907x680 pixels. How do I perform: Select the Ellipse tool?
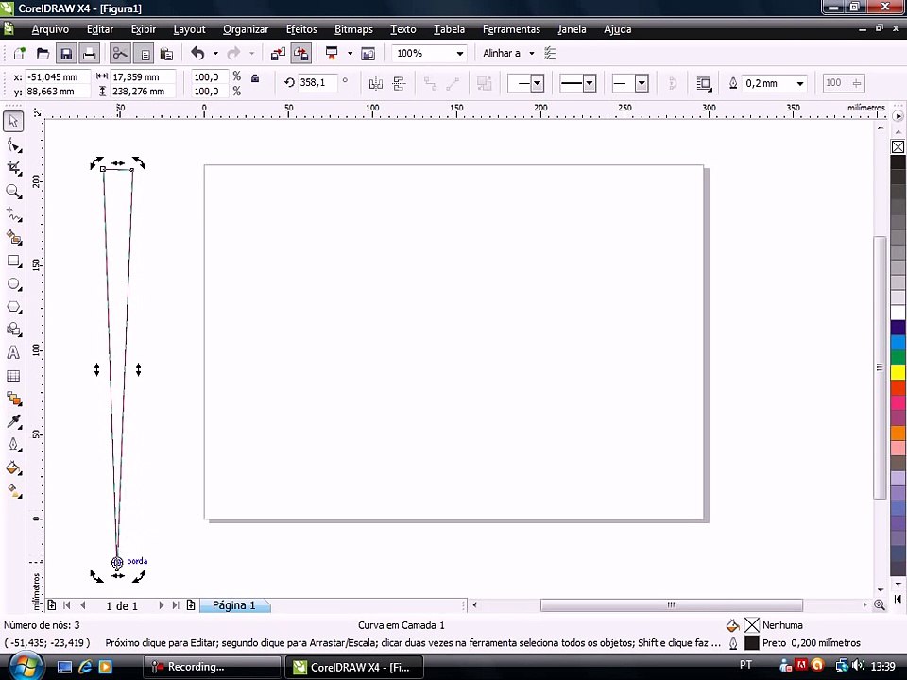[x=13, y=284]
